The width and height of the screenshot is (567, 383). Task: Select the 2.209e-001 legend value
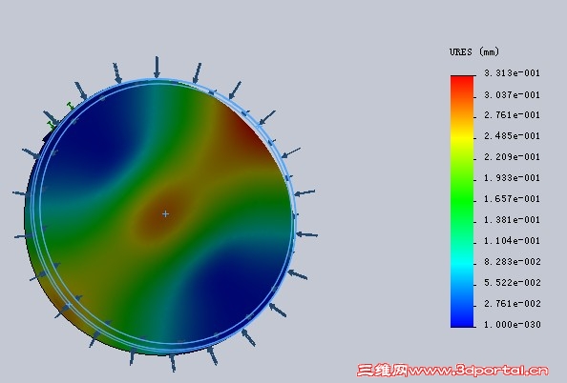point(512,157)
